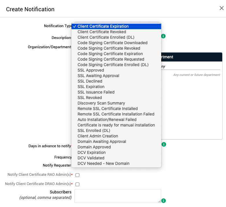226x207 pixels.
Task: Choose SSL Expiration from the list
Action: coord(91,87)
